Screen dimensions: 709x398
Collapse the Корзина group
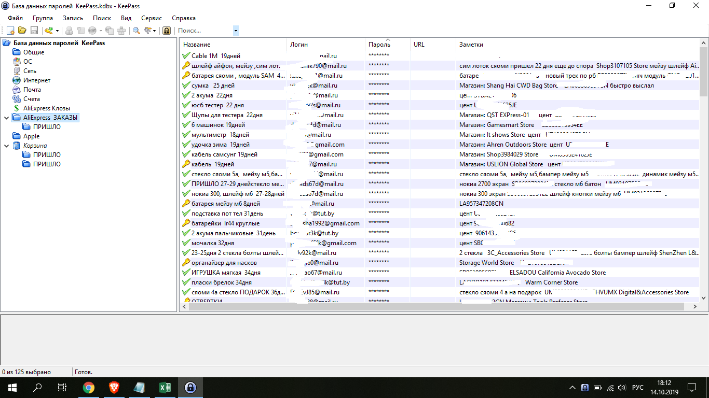coord(6,146)
